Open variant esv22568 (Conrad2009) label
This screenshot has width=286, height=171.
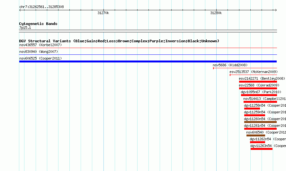259,85
